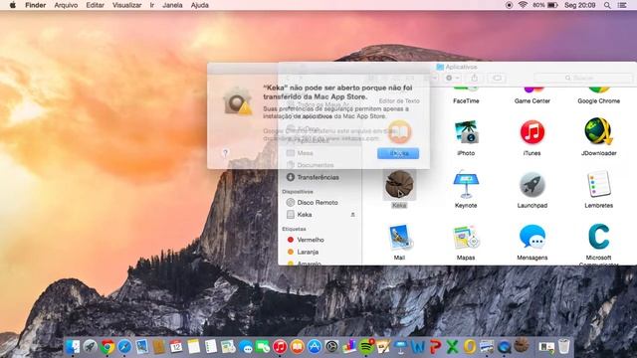
Task: Open Finder from the Dock
Action: (x=73, y=347)
